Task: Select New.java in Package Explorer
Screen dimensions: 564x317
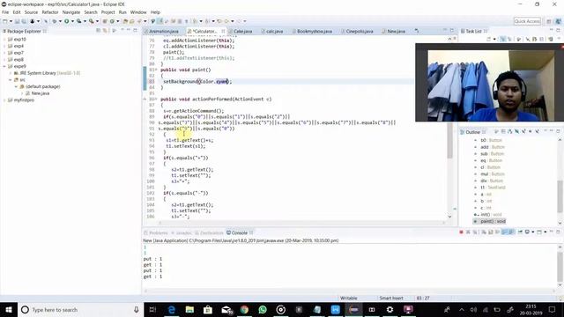Action: click(41, 93)
